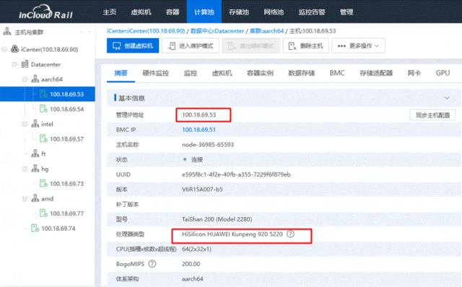Click the 同步主机配置 button
The height and width of the screenshot is (287, 462).
[x=432, y=115]
